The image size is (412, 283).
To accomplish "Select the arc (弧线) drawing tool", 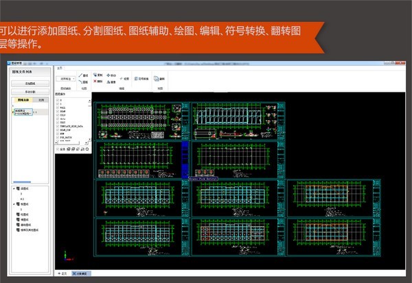I will click(x=83, y=82).
